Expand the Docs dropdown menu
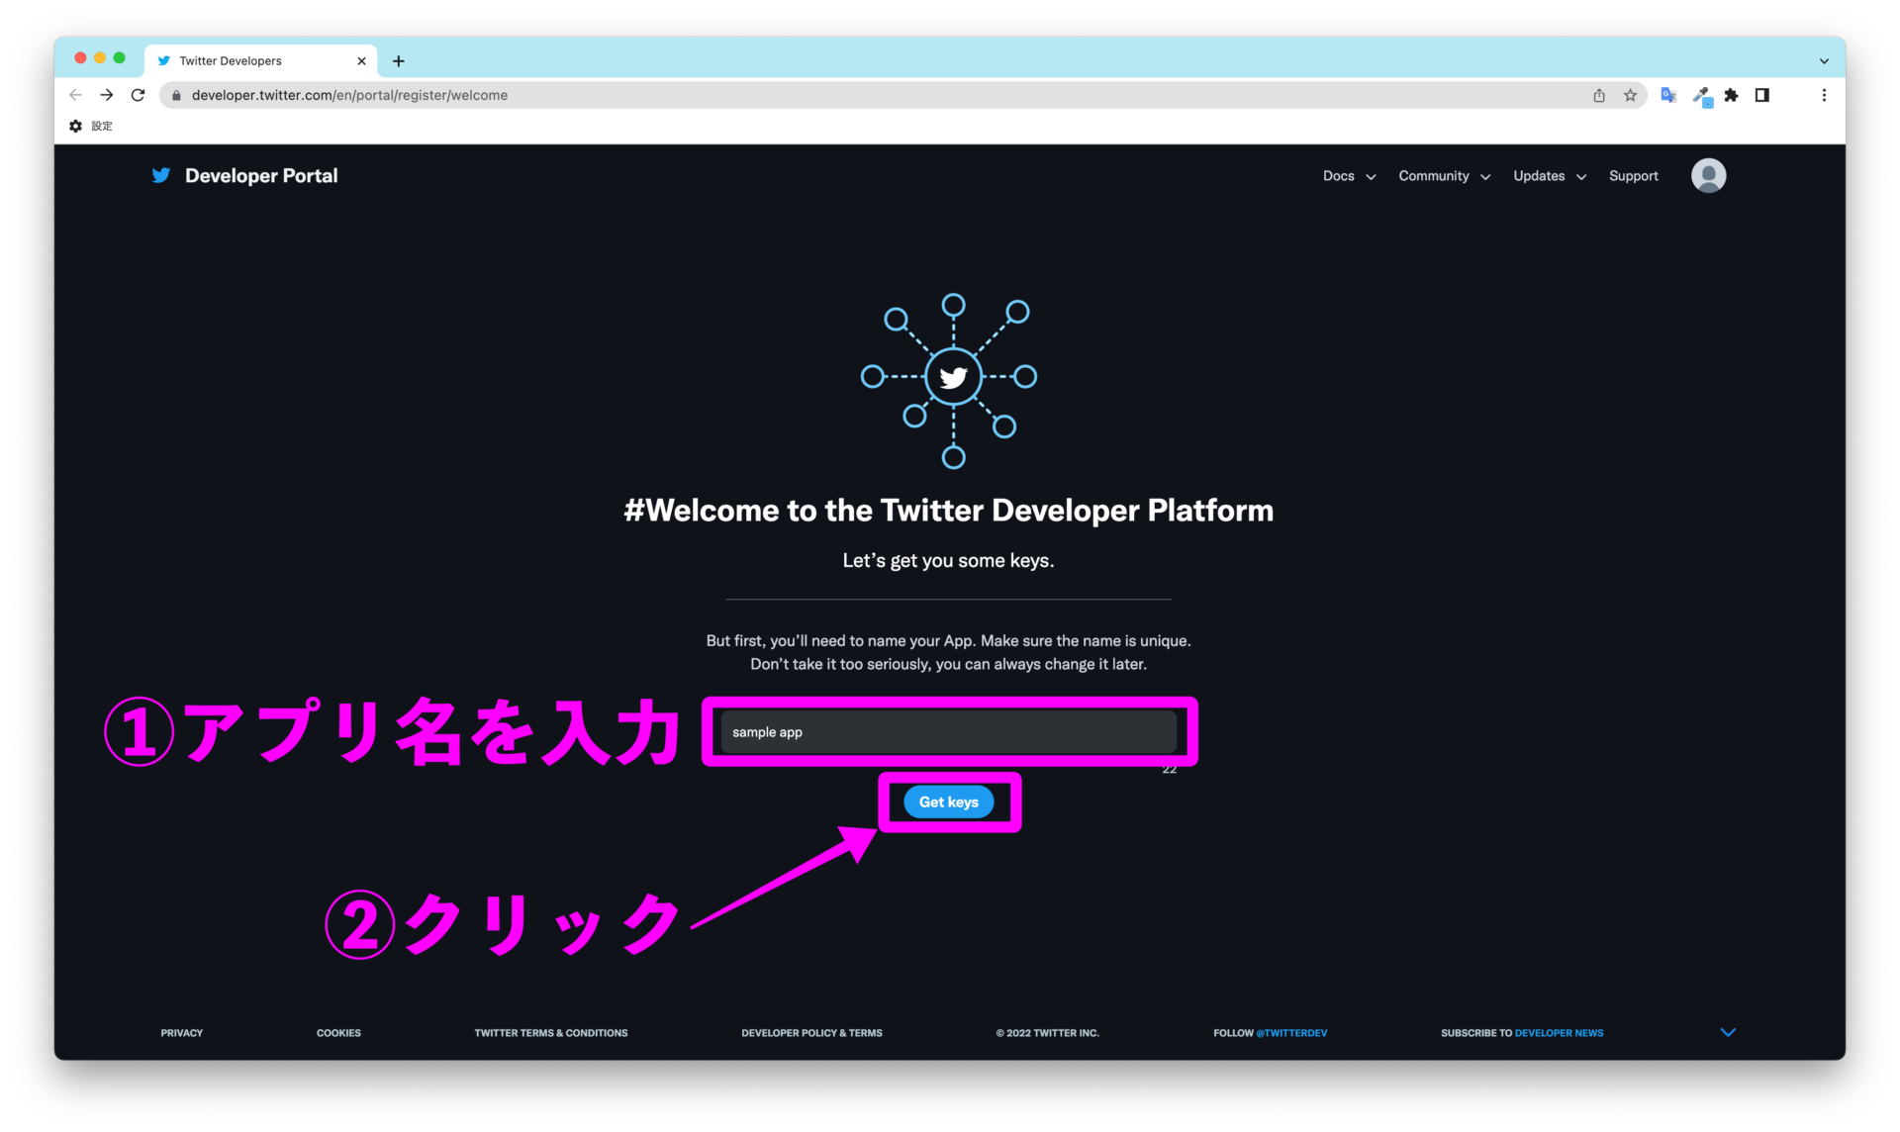1900x1132 pixels. pyautogui.click(x=1348, y=175)
